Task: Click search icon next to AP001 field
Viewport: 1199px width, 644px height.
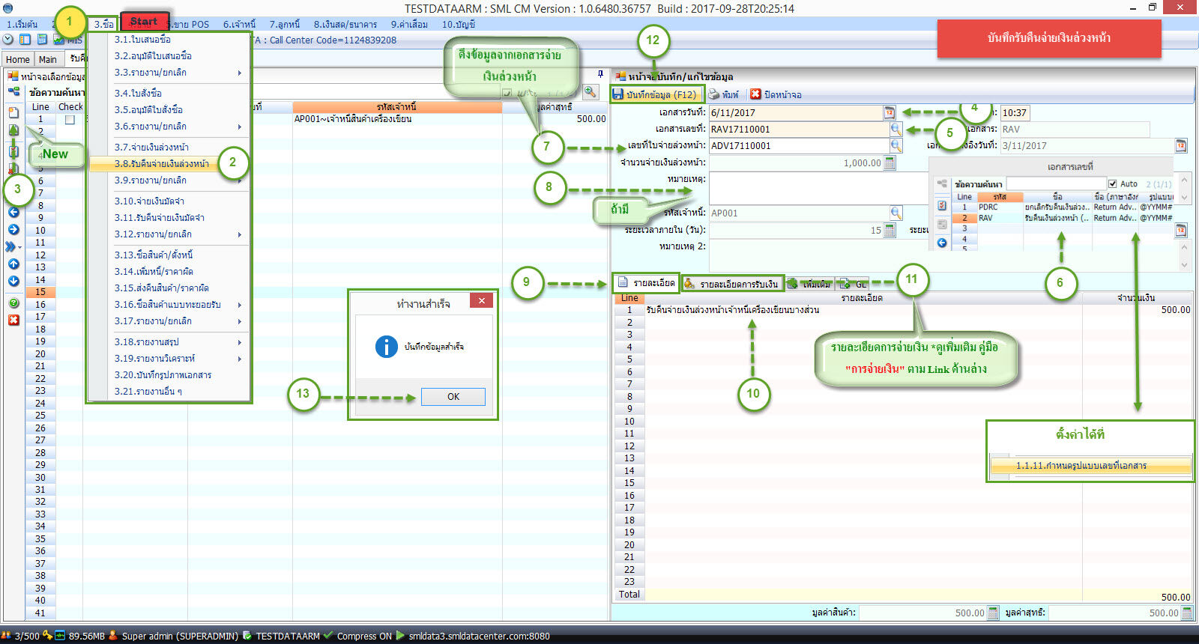Action: pos(896,213)
